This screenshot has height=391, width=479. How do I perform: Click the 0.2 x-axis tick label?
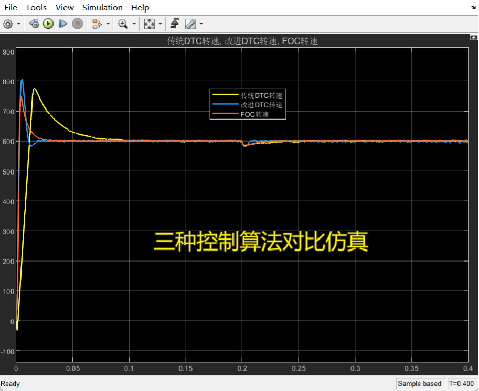click(x=242, y=368)
